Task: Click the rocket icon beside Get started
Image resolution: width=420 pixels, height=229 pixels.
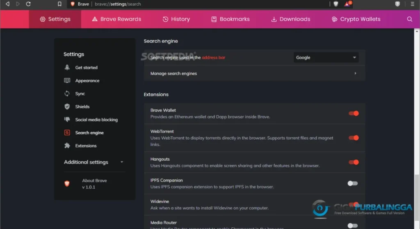Action: [x=67, y=68]
